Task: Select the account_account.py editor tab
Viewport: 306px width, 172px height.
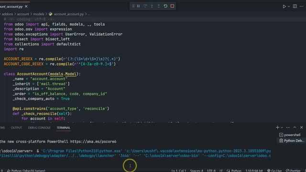Action: pyautogui.click(x=11, y=7)
